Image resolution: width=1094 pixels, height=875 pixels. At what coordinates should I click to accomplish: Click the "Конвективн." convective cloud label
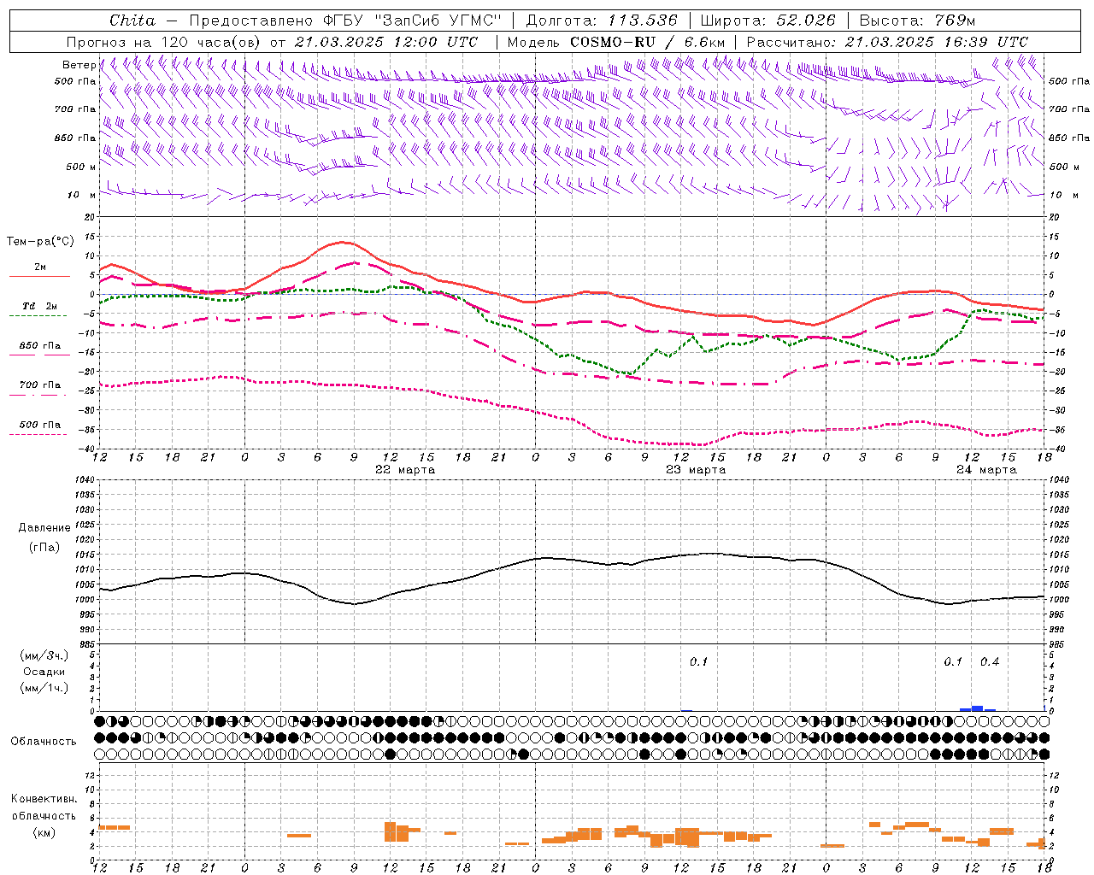tap(44, 799)
